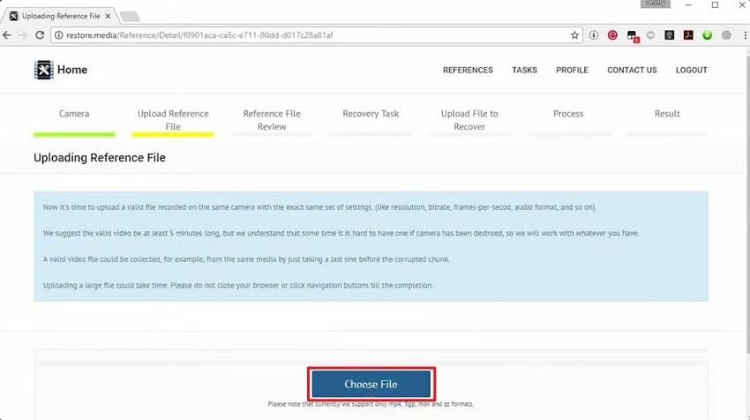Click the extension icon with the red badge
Viewport: 750px width, 420px height.
[632, 36]
